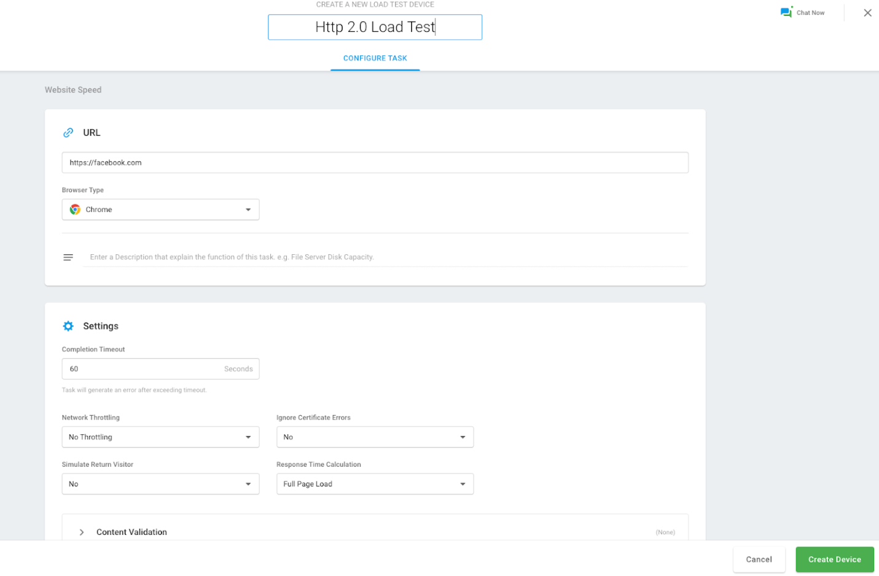Image resolution: width=879 pixels, height=576 pixels.
Task: Expand the Content Validation section
Action: (x=81, y=532)
